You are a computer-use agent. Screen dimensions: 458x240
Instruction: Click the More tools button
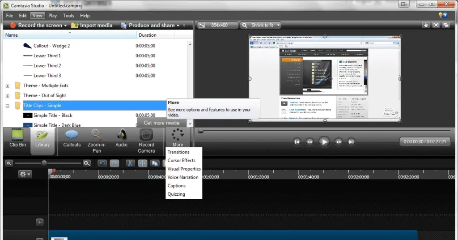pyautogui.click(x=178, y=138)
